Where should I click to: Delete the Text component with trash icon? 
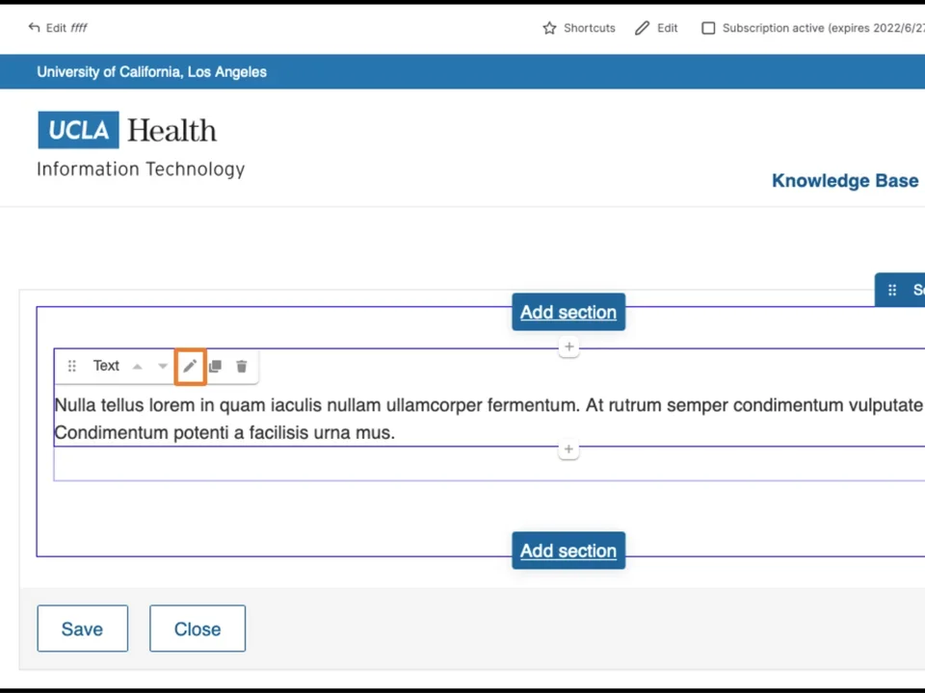tap(242, 367)
